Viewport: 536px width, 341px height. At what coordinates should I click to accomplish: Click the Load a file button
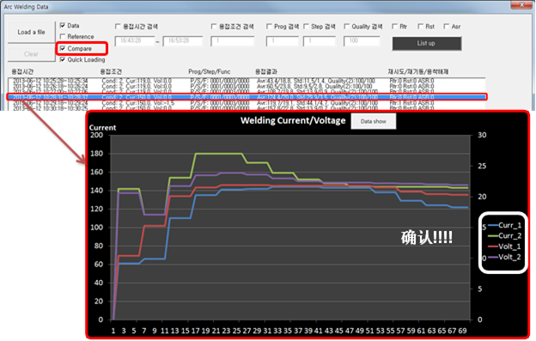click(31, 32)
